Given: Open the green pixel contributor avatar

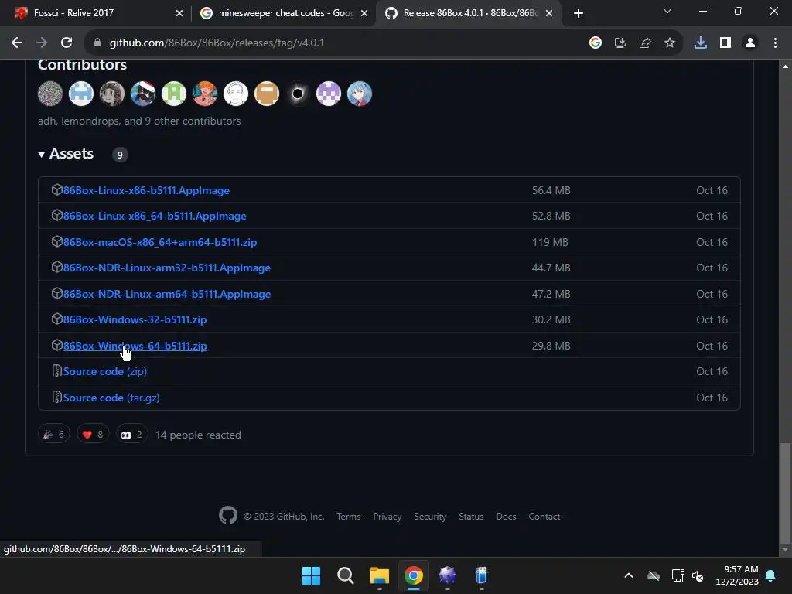Looking at the screenshot, I should click(x=174, y=94).
